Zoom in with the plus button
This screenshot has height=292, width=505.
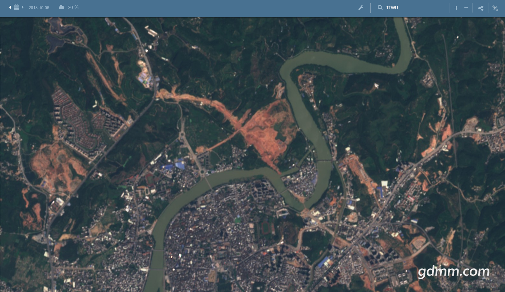[x=456, y=8]
